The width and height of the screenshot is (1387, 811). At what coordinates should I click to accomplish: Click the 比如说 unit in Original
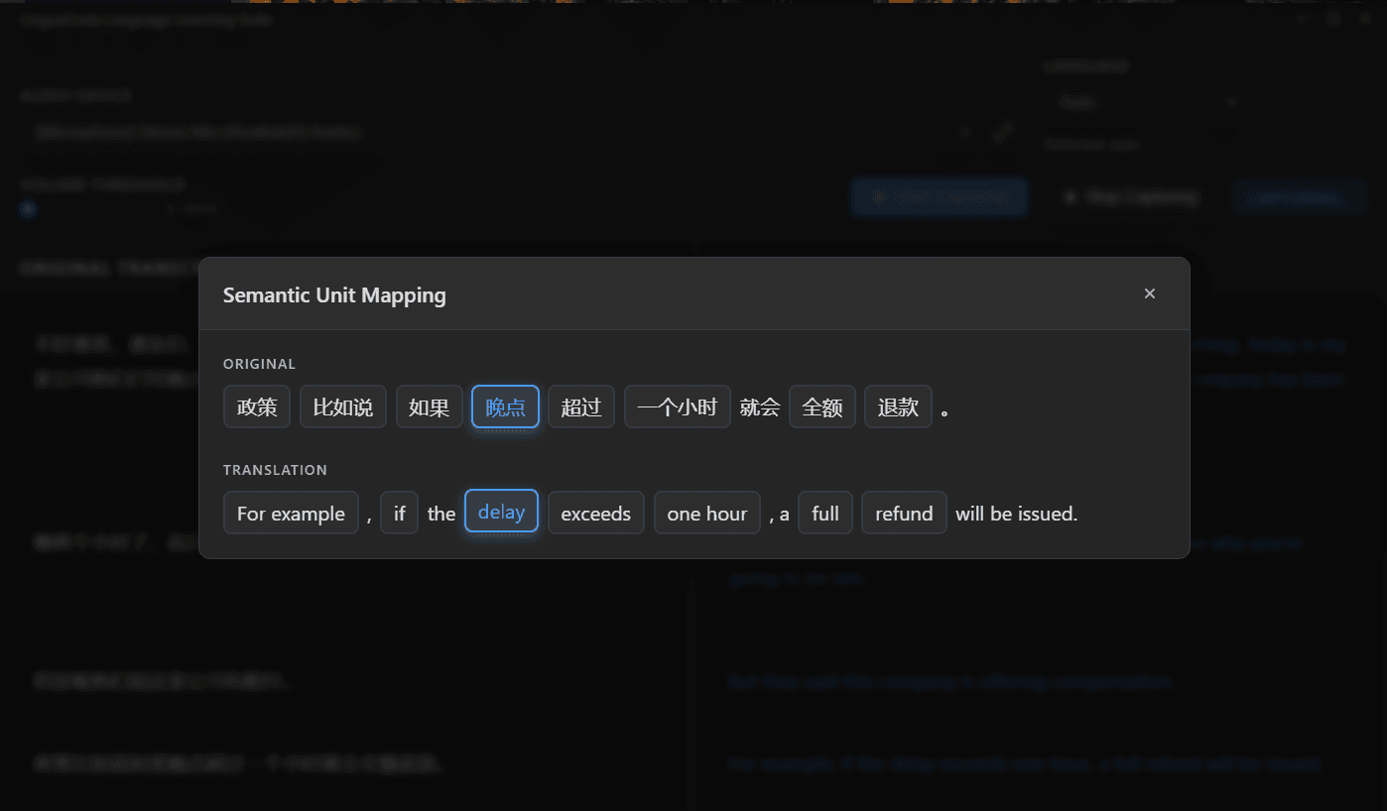[x=342, y=406]
